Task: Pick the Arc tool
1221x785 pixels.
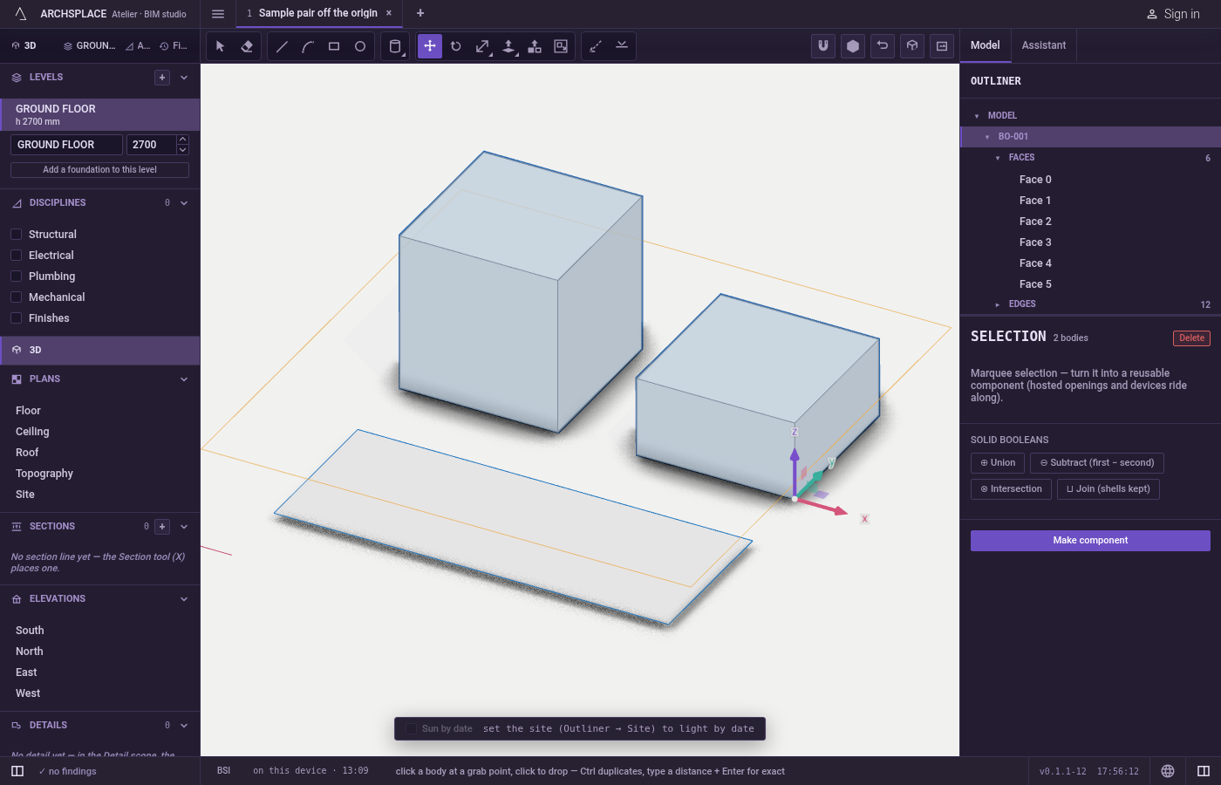Action: coord(308,46)
